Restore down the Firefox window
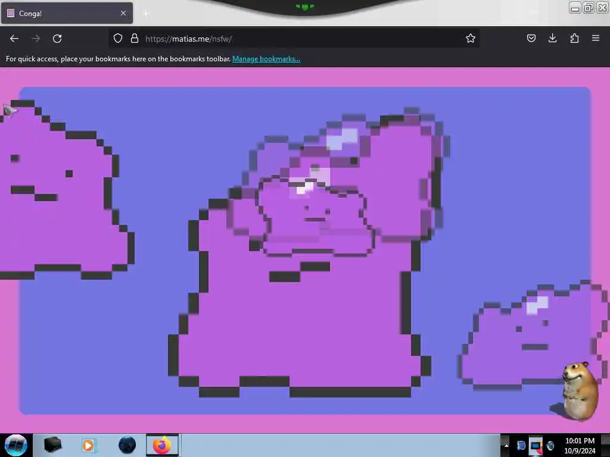The width and height of the screenshot is (610, 457). pos(589,8)
